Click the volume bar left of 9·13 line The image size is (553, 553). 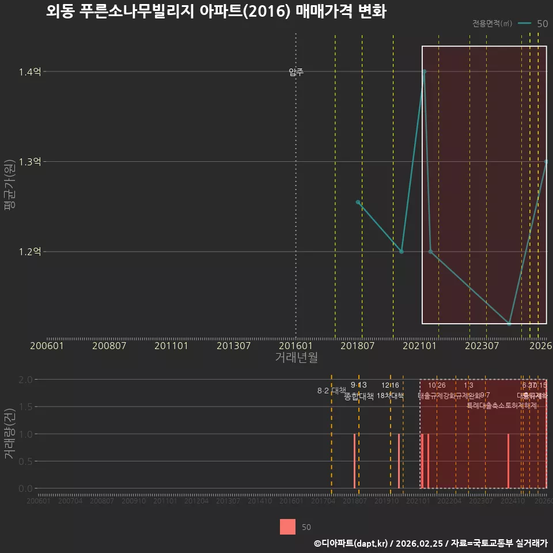coord(354,461)
